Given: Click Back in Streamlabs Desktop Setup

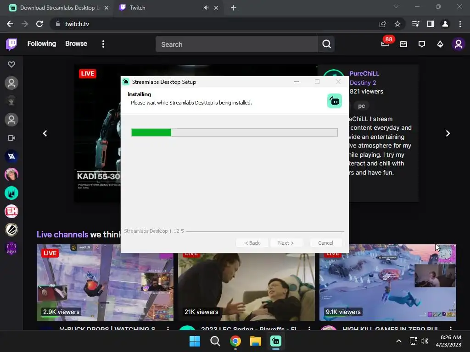Looking at the screenshot, I should pos(252,243).
